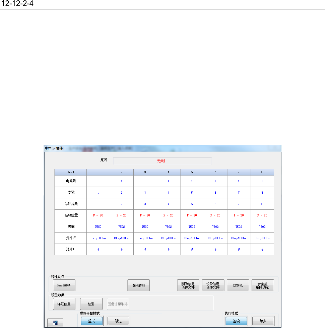Click 元件名 Chip100hm under Head 1
This screenshot has width=325, height=328.
pyautogui.click(x=98, y=238)
